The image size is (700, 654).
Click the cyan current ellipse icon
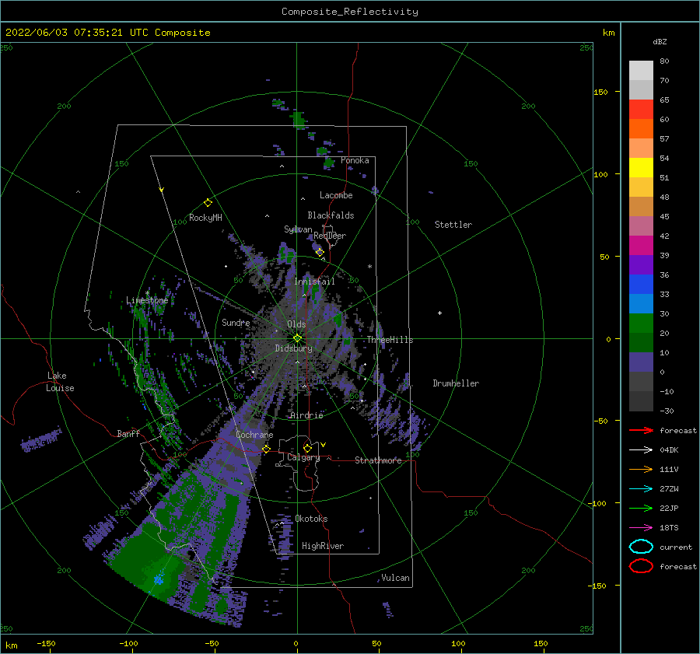[641, 547]
